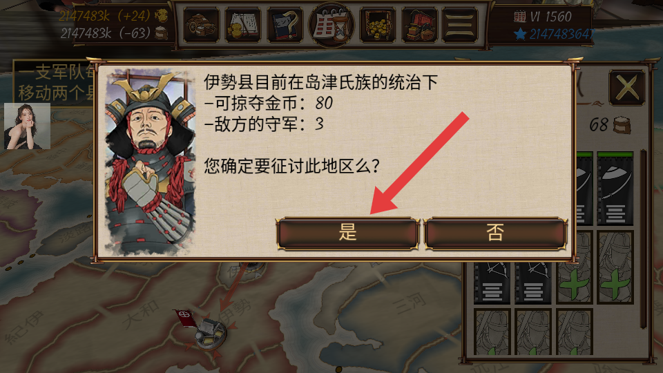The height and width of the screenshot is (373, 663).
Task: Click the gold income counter at top
Action: point(113,16)
